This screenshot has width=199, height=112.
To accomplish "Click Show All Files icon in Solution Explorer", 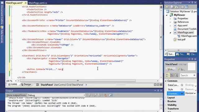I will (x=172, y=7).
